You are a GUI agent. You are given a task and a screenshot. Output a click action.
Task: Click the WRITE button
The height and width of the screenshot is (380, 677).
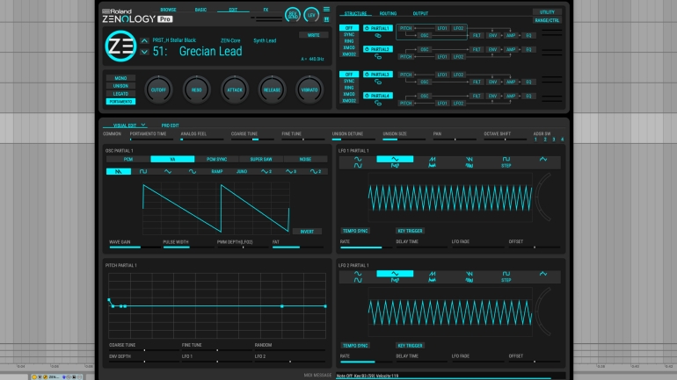tap(314, 35)
